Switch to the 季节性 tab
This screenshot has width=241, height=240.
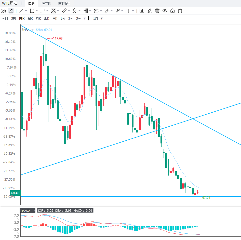(46, 3)
